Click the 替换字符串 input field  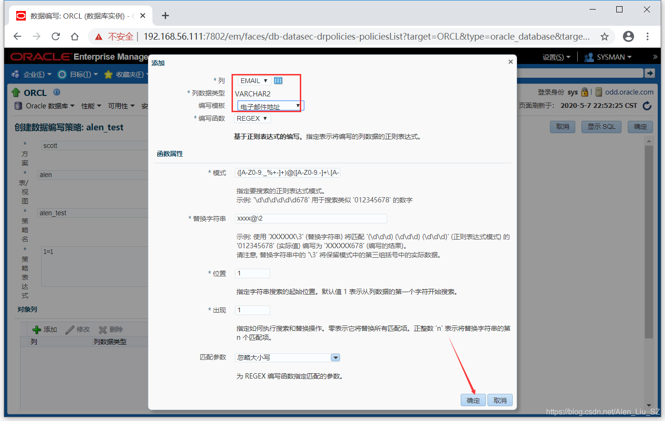[x=311, y=218]
